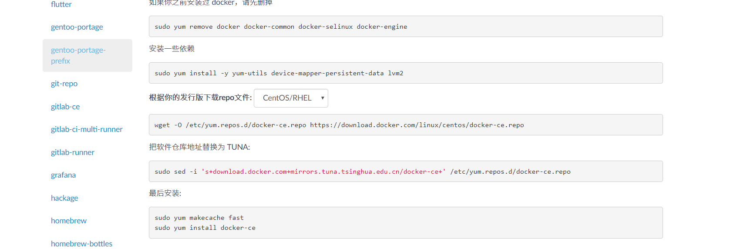Click the yum makecache fast command line
This screenshot has width=747, height=249.
(199, 218)
